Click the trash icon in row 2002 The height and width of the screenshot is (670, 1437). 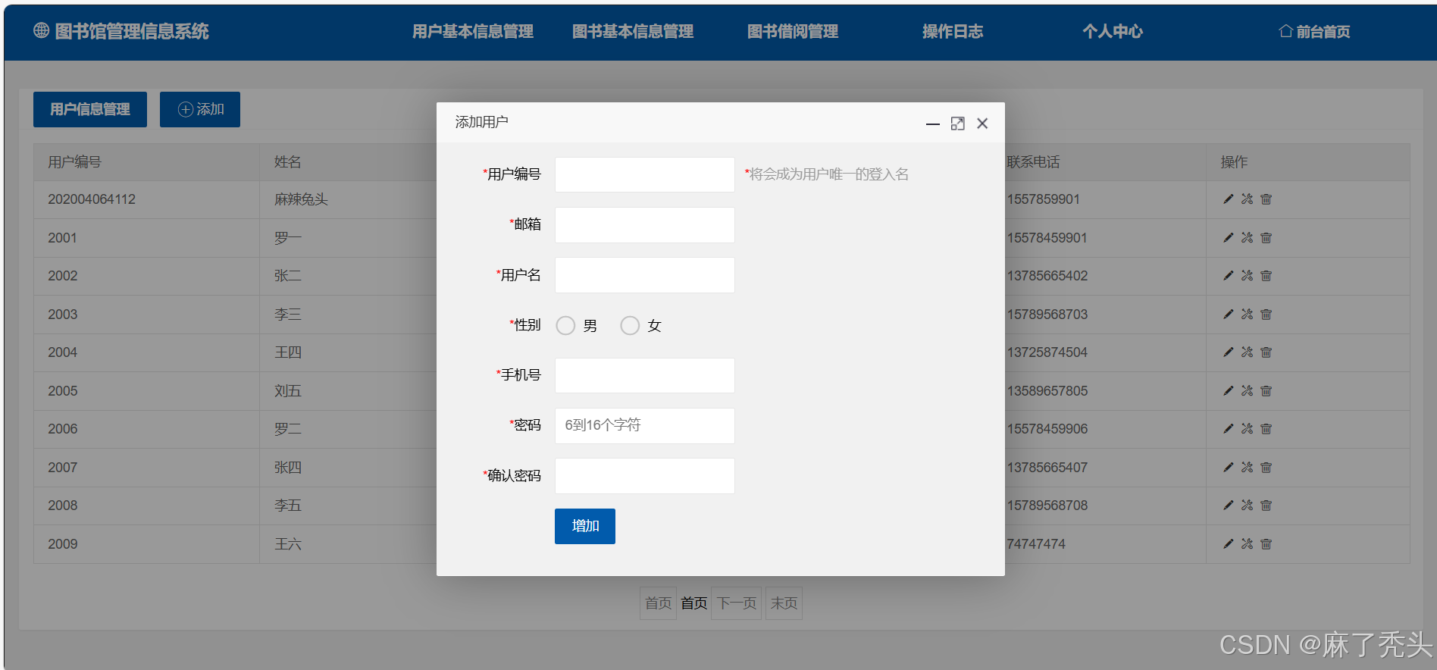[1266, 276]
